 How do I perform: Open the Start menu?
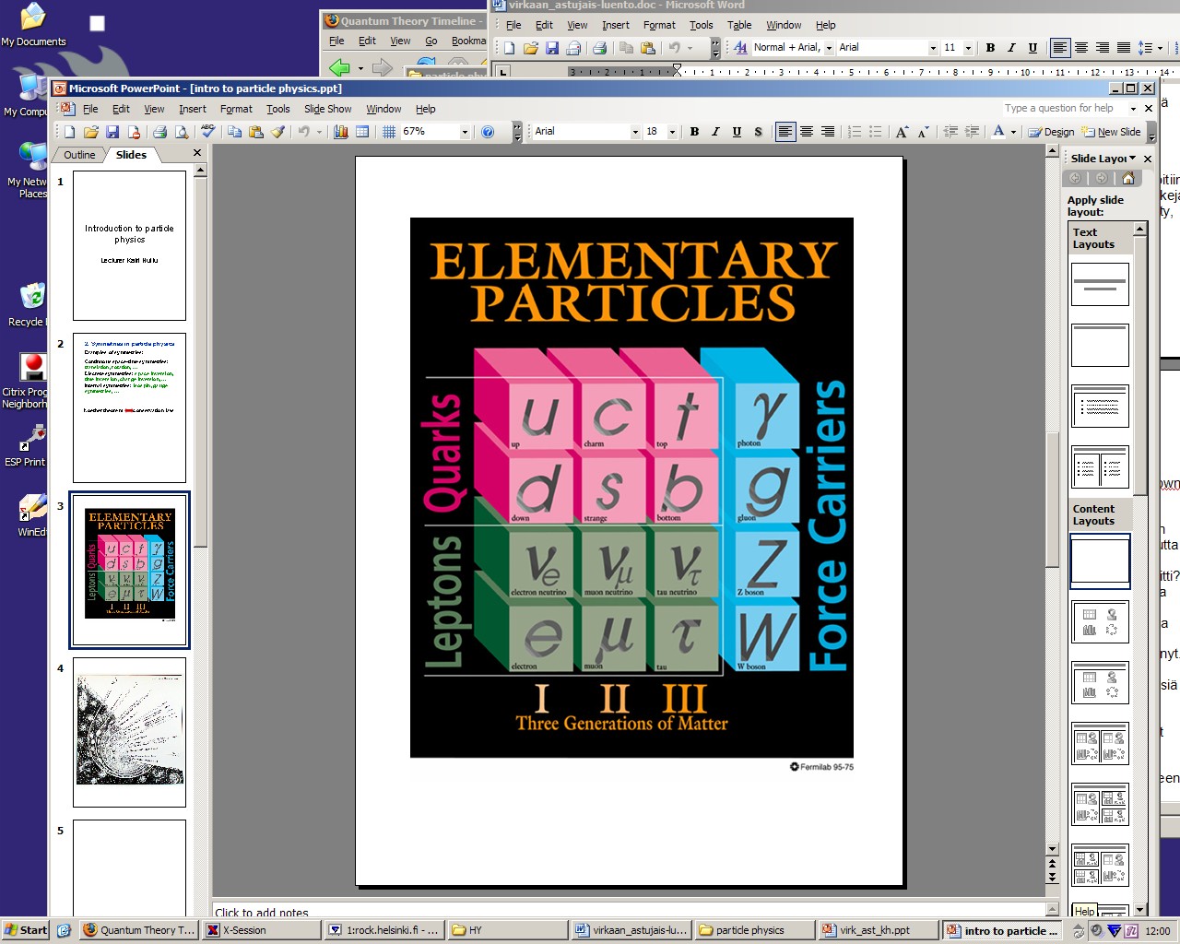click(25, 930)
